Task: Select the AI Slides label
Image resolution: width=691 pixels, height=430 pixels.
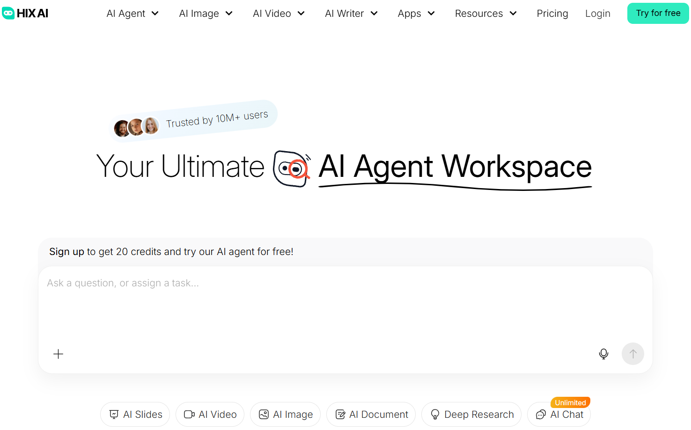Action: click(x=143, y=414)
